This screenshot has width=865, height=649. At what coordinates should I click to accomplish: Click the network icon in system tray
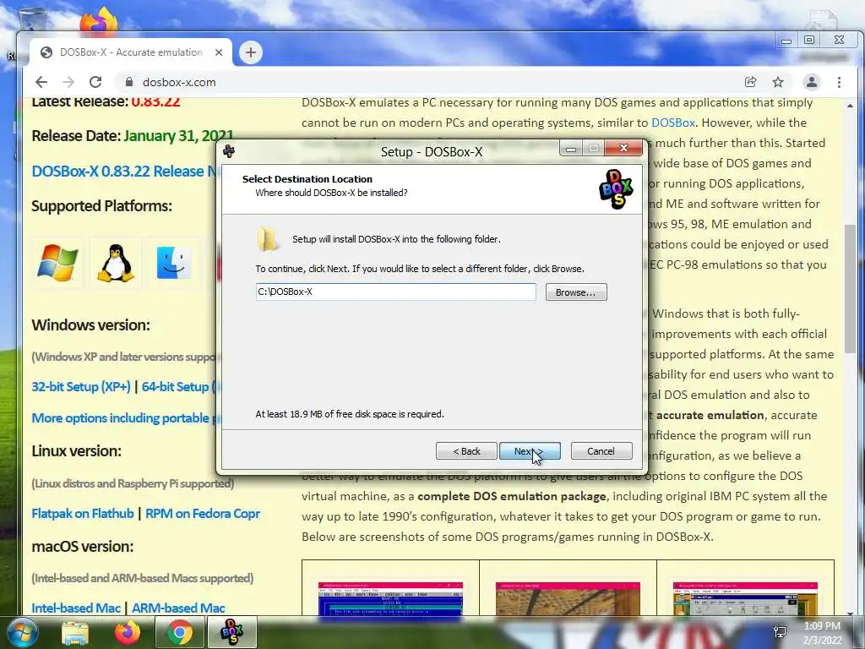(780, 633)
